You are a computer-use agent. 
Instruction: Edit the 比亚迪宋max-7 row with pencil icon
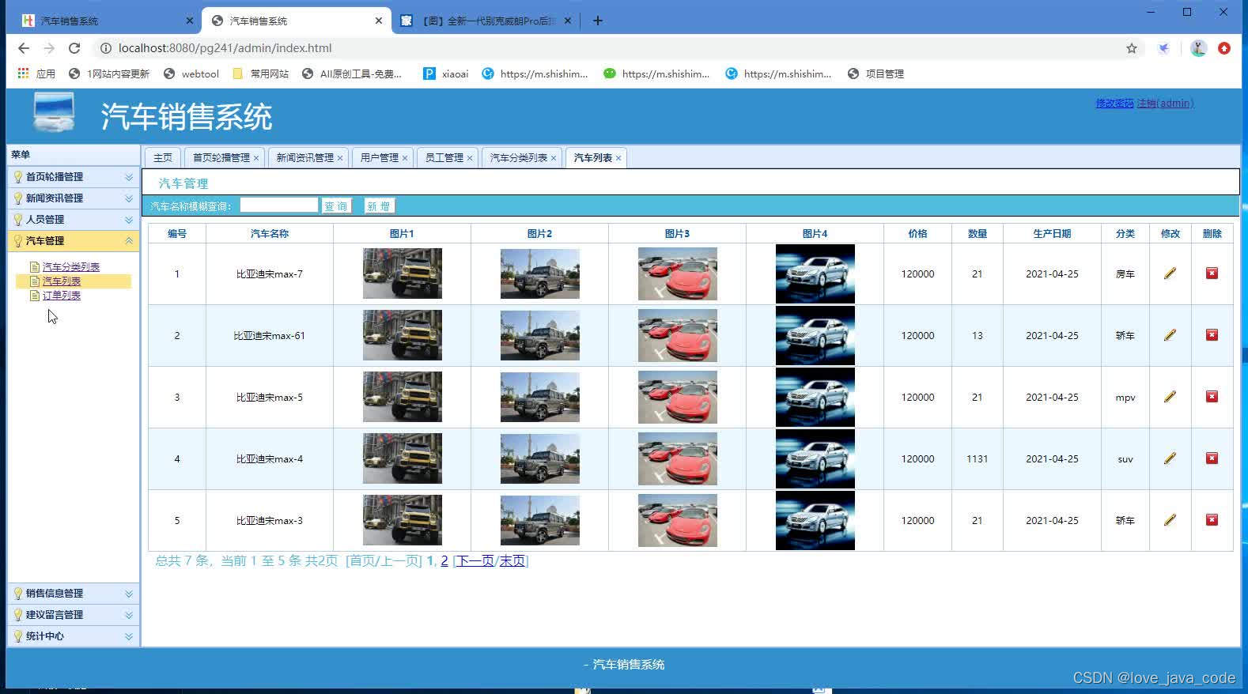(x=1170, y=273)
